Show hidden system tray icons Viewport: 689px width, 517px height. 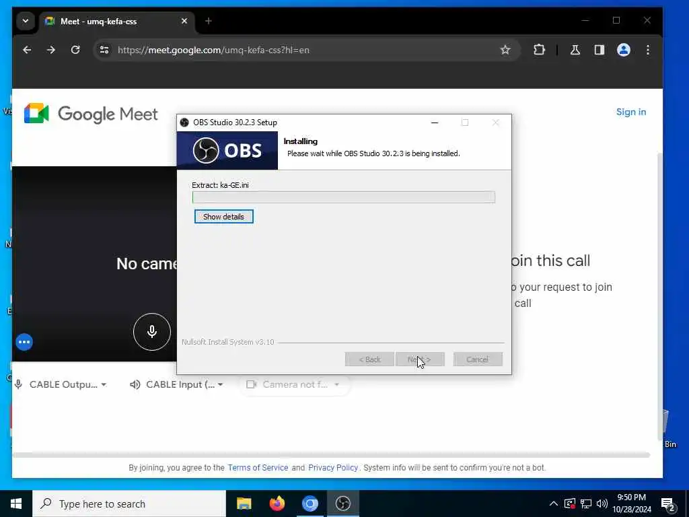pos(554,504)
